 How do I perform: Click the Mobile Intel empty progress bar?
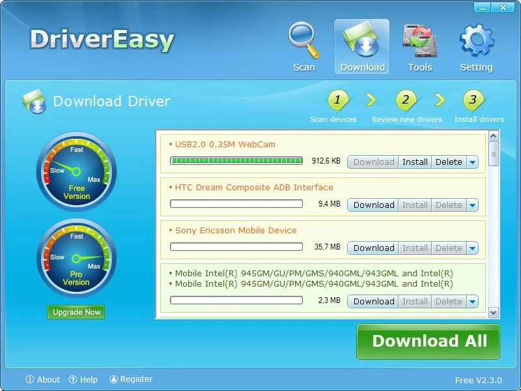pyautogui.click(x=236, y=300)
